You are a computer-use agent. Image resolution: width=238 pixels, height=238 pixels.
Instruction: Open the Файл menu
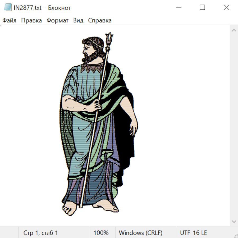click(10, 21)
